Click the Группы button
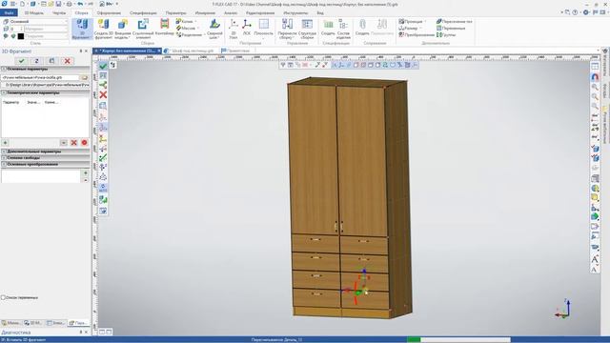610x343 pixels. click(x=446, y=34)
